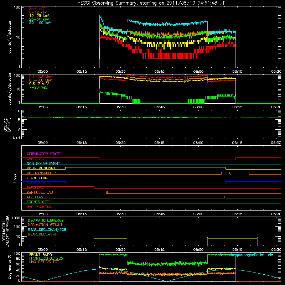This screenshot has height=285, width=285.
Task: Select the 6-12 keV legend label
Action: coord(38,12)
